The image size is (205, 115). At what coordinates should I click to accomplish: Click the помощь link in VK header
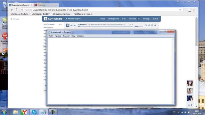click(x=146, y=19)
